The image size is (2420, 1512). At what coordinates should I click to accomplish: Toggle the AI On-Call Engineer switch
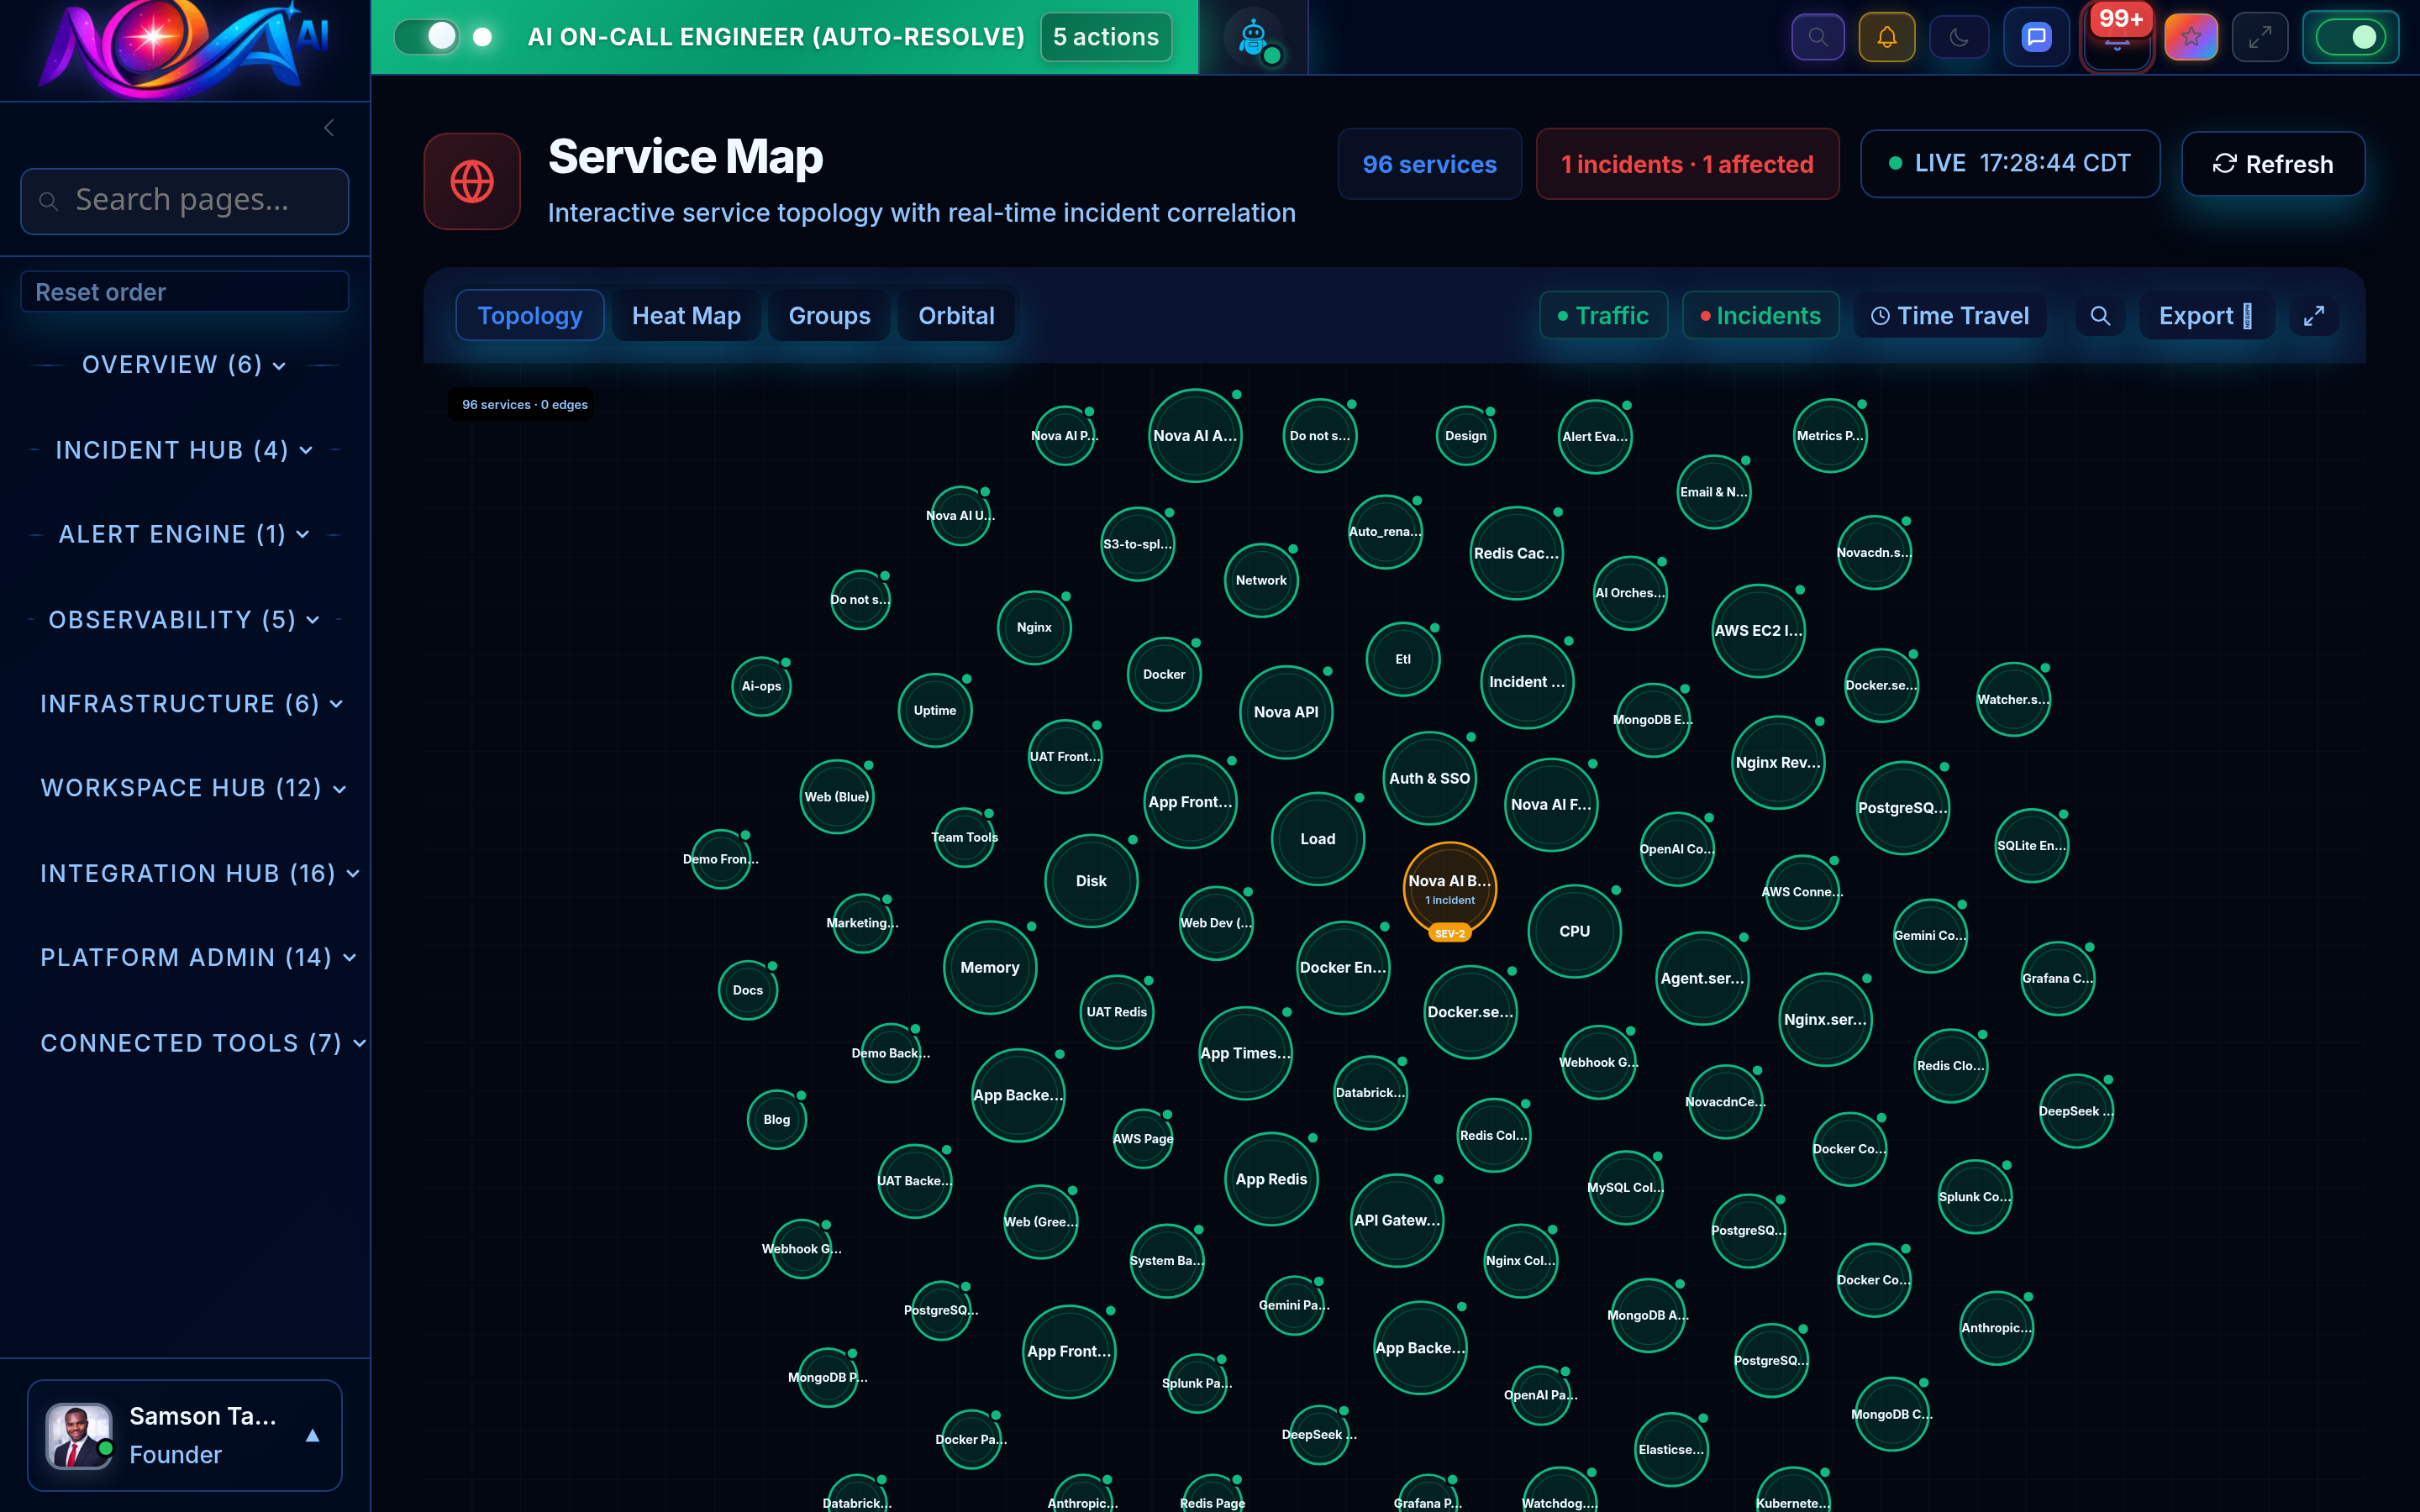(x=427, y=36)
